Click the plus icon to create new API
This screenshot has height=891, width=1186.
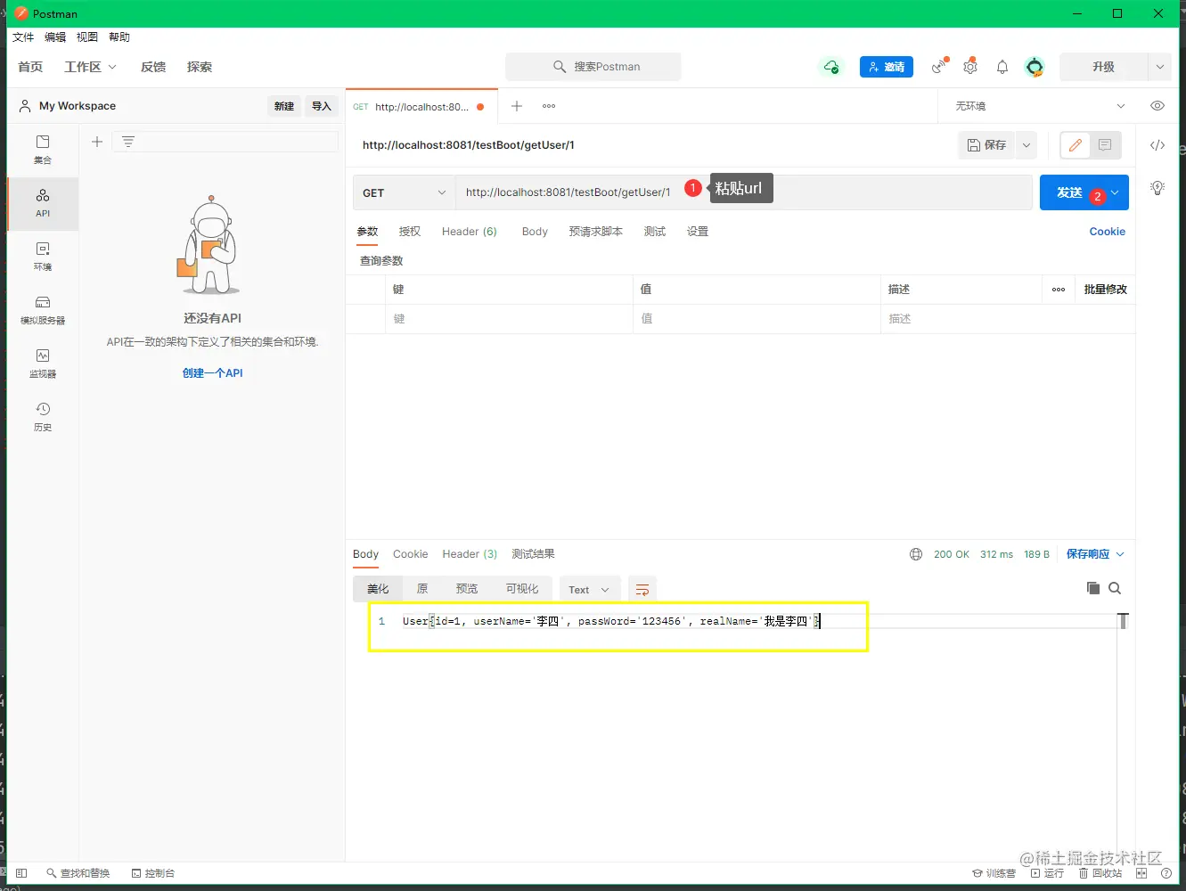pyautogui.click(x=97, y=142)
